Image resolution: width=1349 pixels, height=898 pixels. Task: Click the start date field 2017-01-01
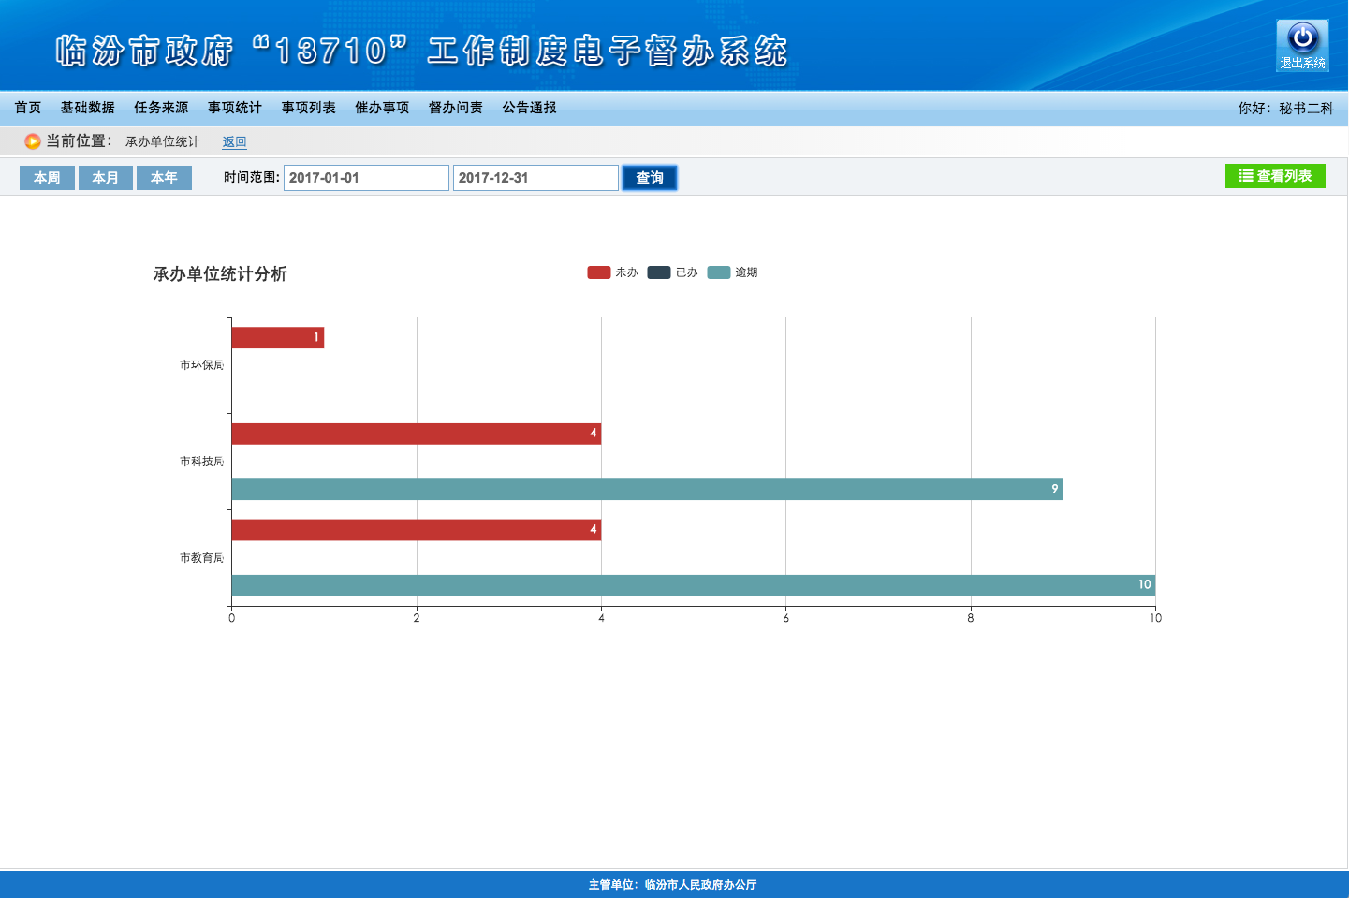coord(366,178)
